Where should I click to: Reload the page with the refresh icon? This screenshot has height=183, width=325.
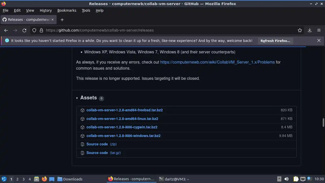click(24, 30)
